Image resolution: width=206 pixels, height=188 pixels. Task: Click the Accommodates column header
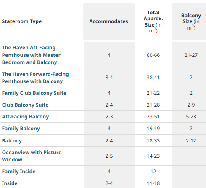click(x=108, y=21)
